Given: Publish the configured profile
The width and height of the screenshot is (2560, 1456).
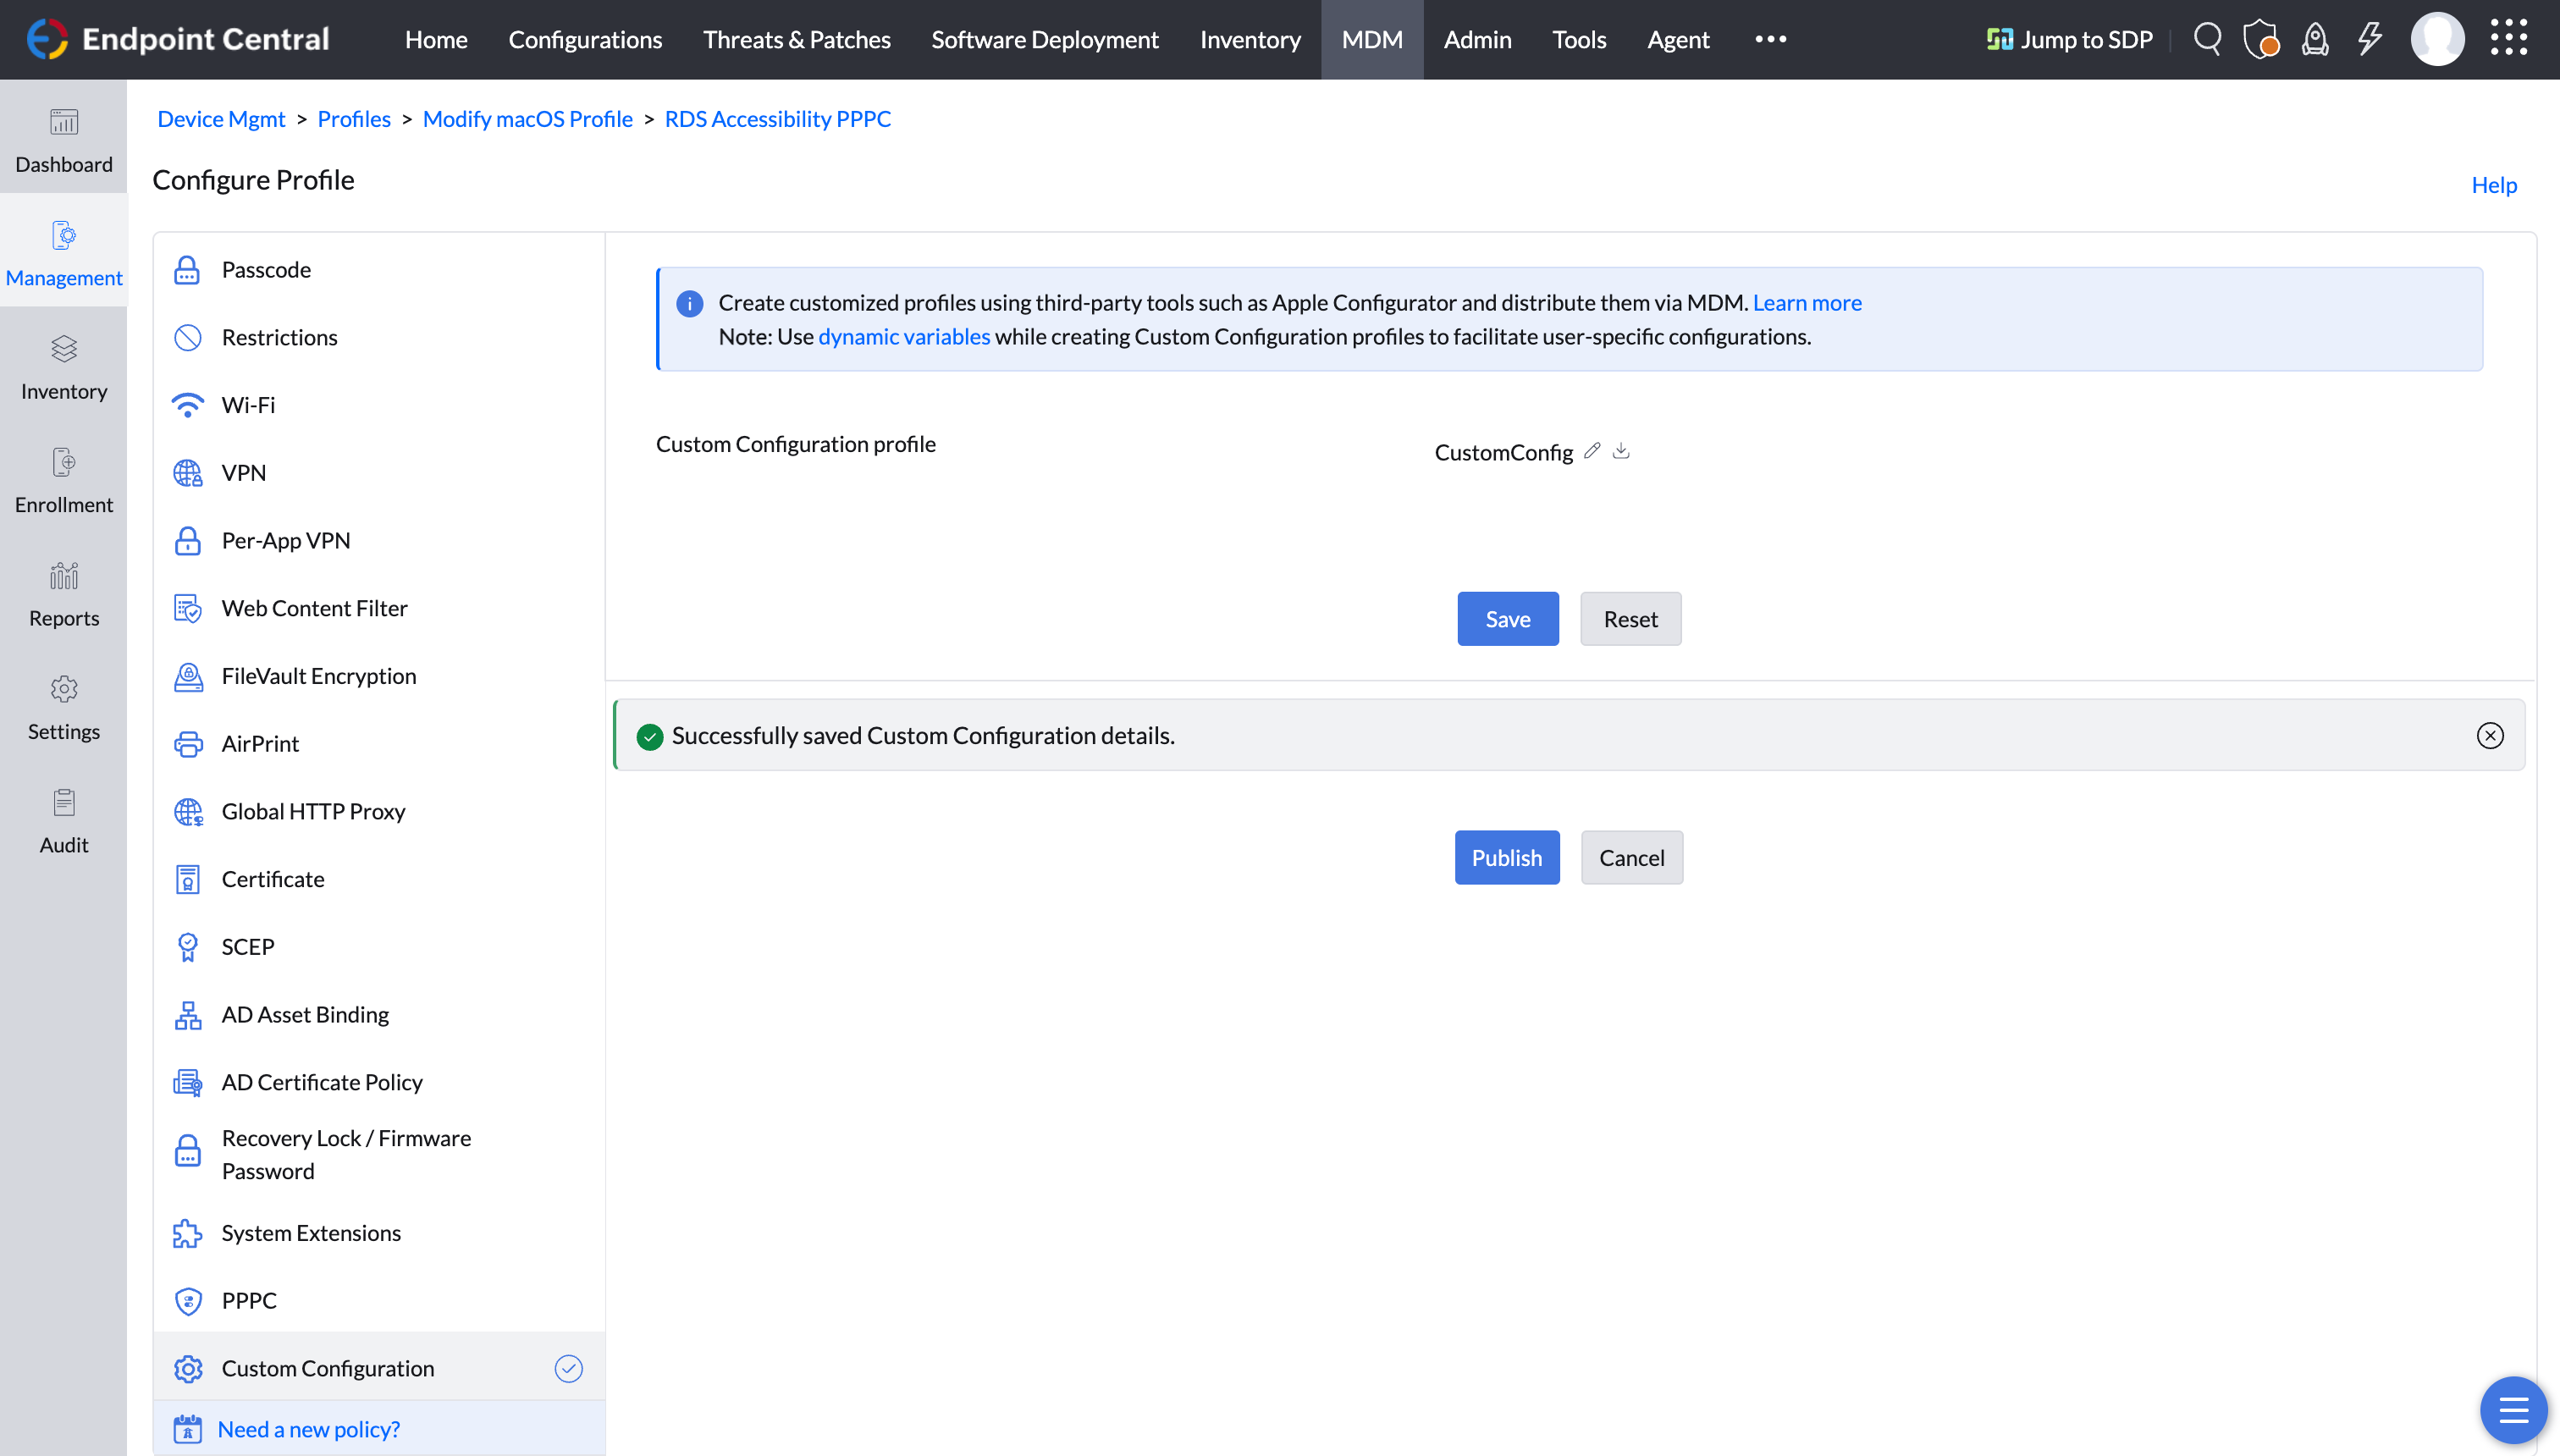Looking at the screenshot, I should point(1506,857).
